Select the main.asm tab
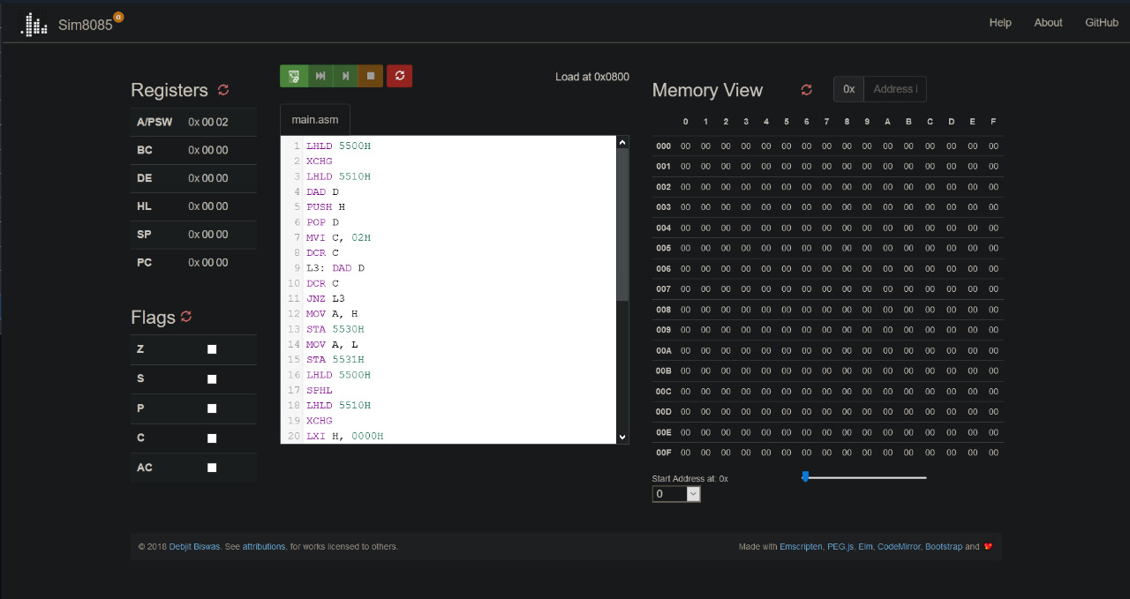1130x599 pixels. pos(315,119)
